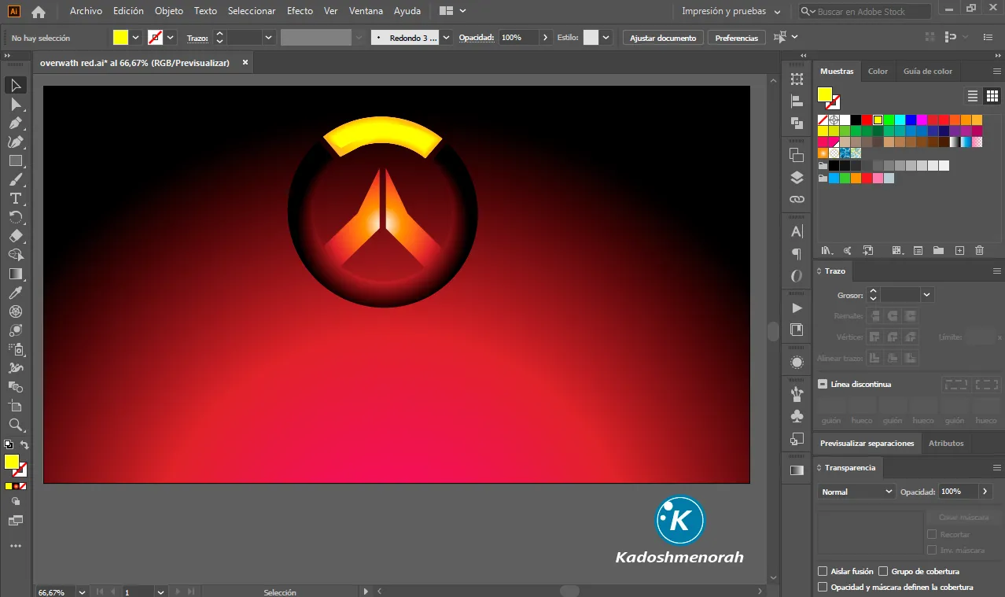Select the Eyedropper tool

point(15,293)
